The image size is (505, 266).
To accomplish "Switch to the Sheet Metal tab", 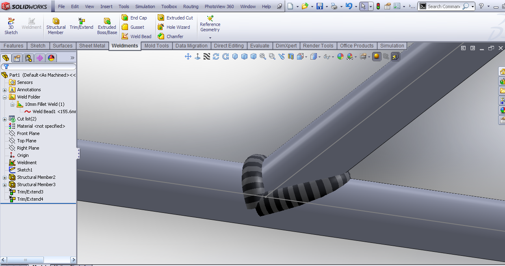I will tap(92, 46).
